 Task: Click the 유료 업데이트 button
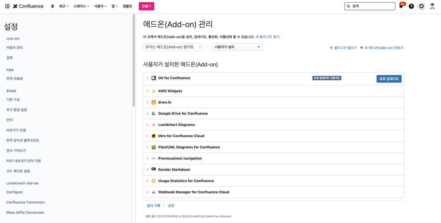389,79
